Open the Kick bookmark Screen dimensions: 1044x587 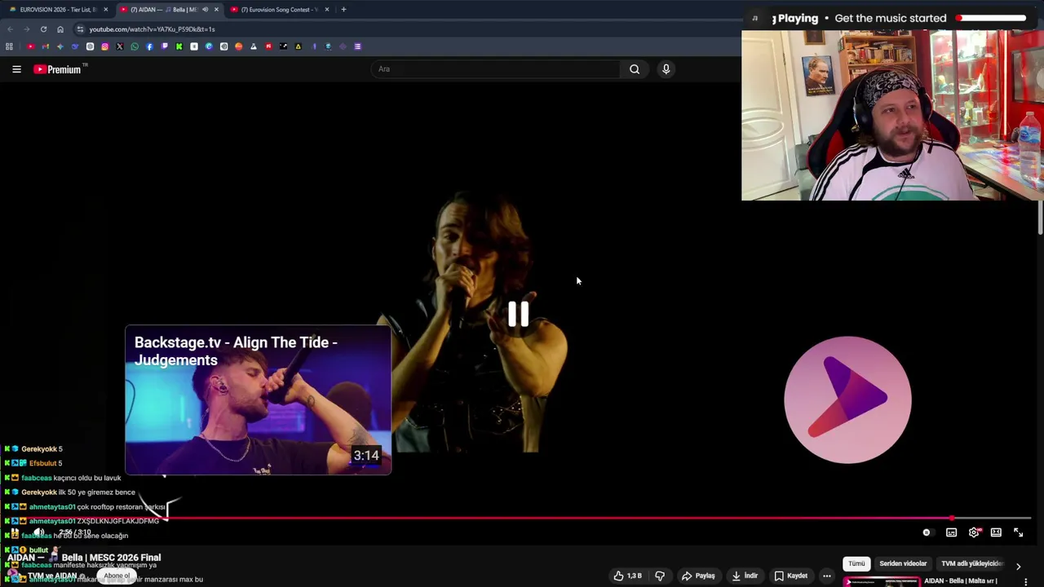[179, 46]
